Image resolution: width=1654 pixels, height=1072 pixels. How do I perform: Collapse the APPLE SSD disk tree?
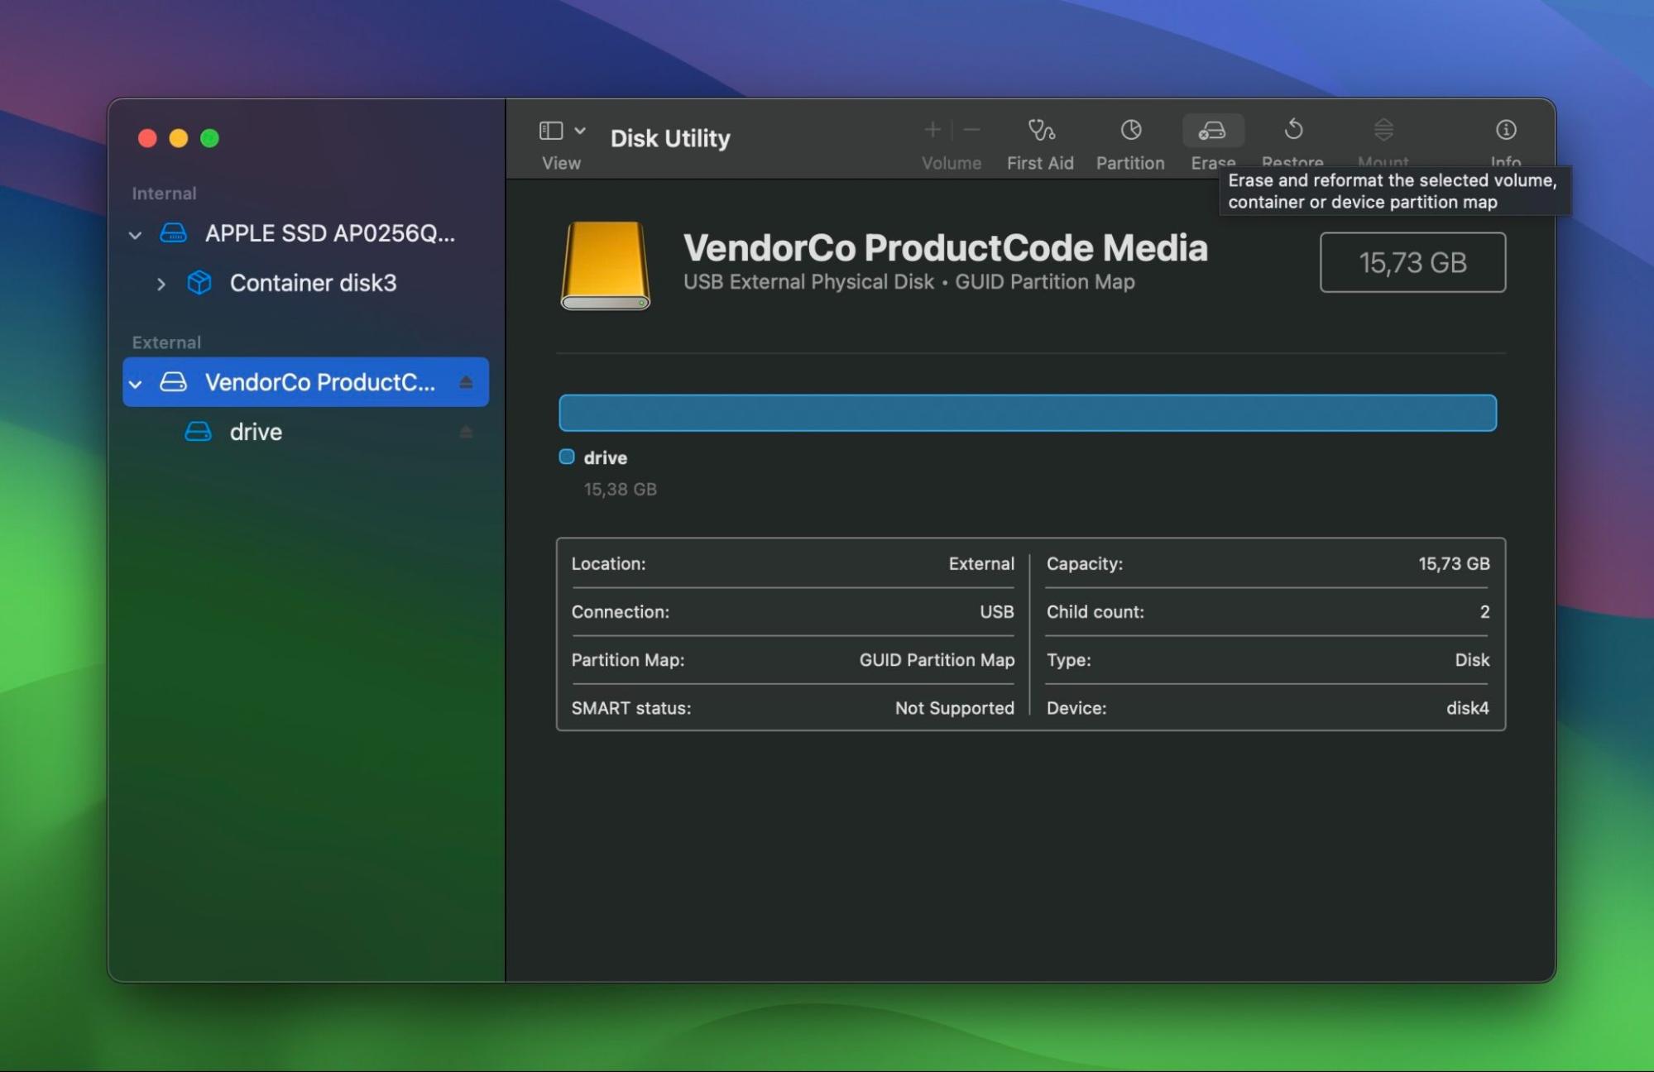coord(136,235)
